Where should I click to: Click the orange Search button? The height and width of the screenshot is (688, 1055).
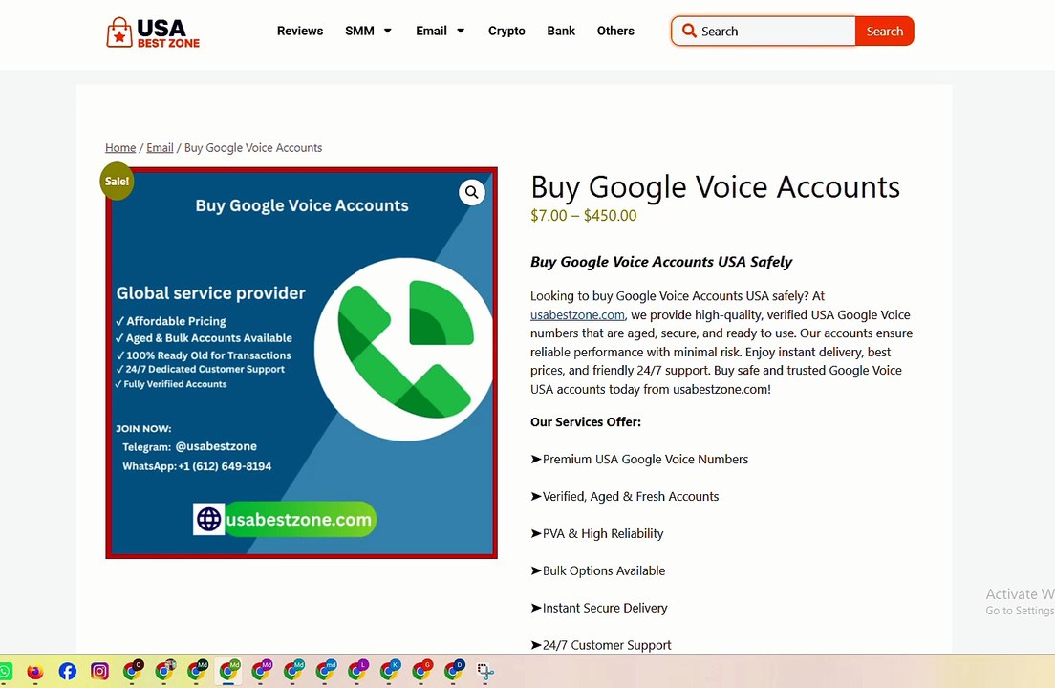point(884,31)
